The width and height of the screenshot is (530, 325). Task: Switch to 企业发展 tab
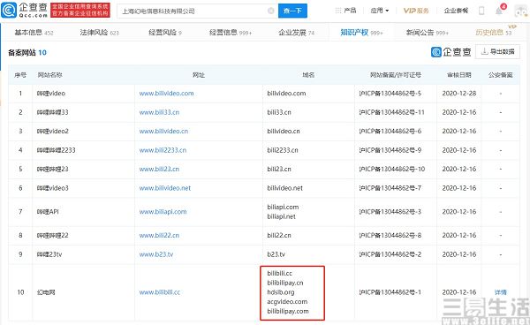296,33
